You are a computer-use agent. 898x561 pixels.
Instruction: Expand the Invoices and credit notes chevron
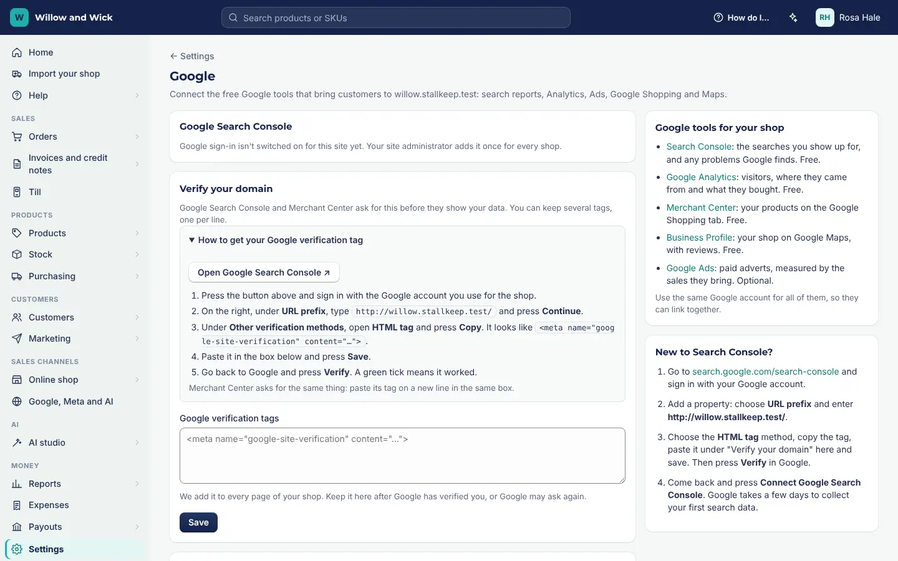[137, 164]
